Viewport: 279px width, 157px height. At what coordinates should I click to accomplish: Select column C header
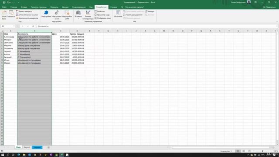pyautogui.click(x=61, y=31)
